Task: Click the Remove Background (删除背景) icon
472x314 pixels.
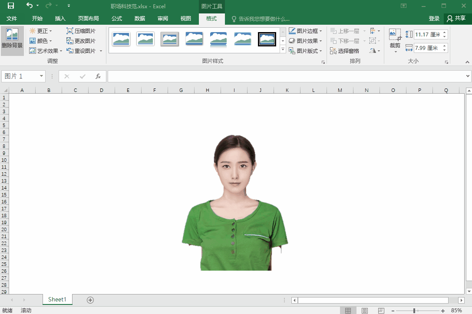Action: coord(12,35)
